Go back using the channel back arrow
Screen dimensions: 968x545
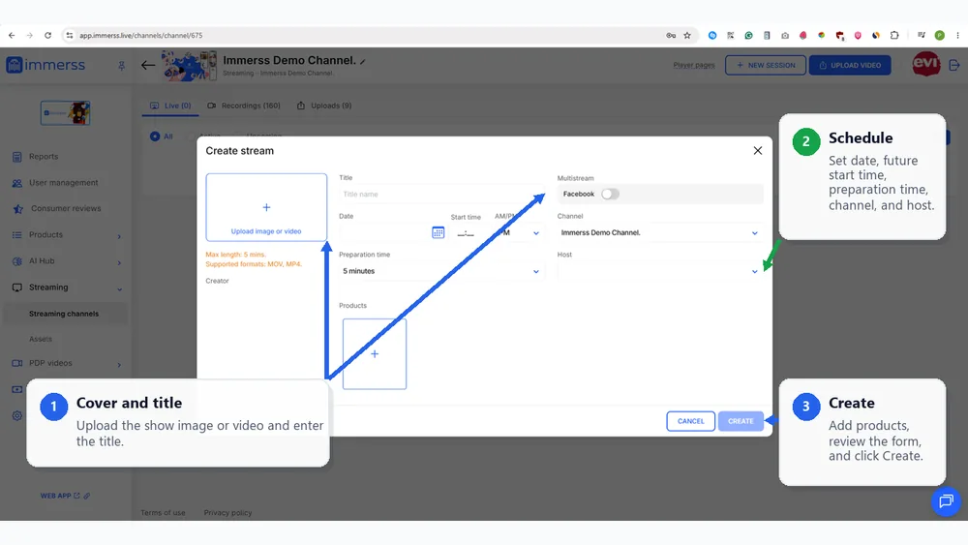(147, 65)
